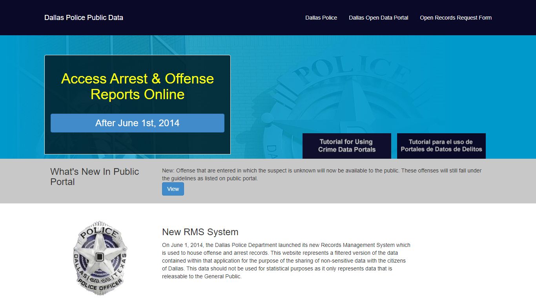Click the Records Management System description paragraph
The height and width of the screenshot is (301, 536).
pyautogui.click(x=286, y=261)
